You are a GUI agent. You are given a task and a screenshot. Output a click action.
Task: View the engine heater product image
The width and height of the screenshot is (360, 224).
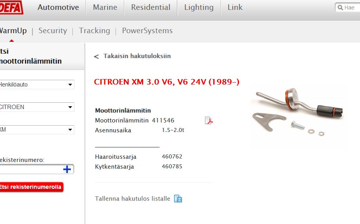(298, 113)
